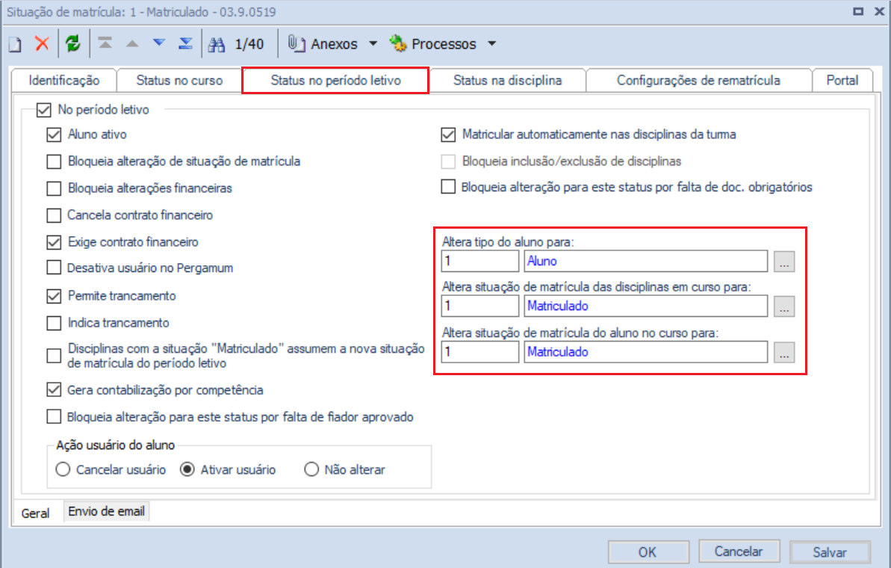Toggle Permite trancamento checkbox
The height and width of the screenshot is (568, 891).
54,296
